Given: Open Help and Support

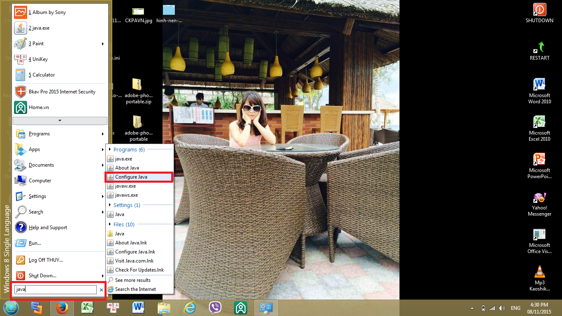Looking at the screenshot, I should click(x=48, y=228).
